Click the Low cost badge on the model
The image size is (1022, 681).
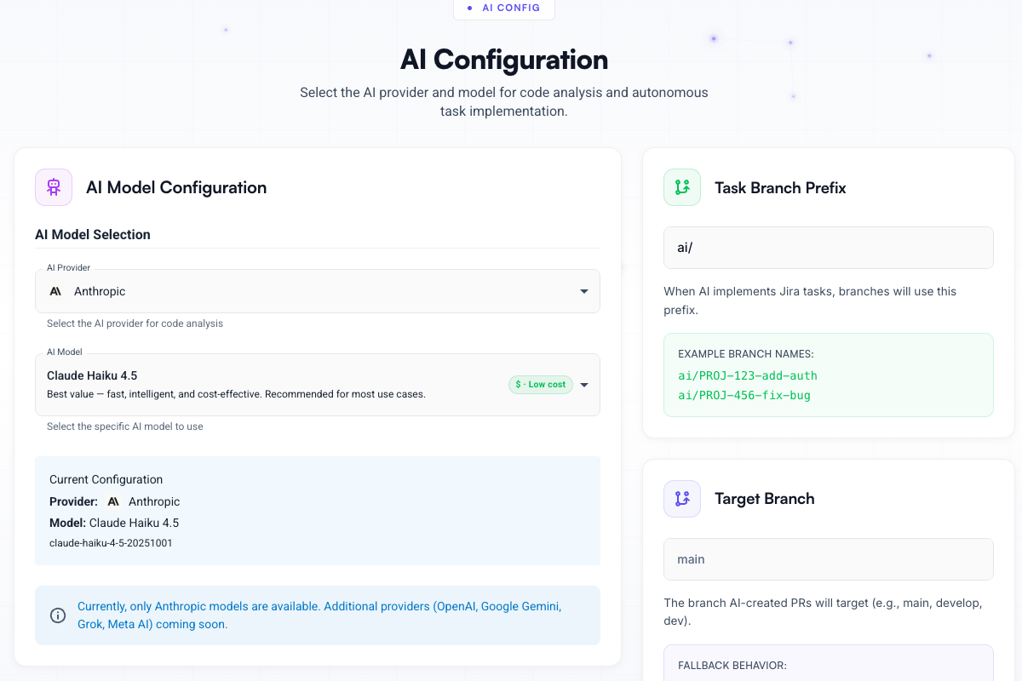(x=540, y=384)
